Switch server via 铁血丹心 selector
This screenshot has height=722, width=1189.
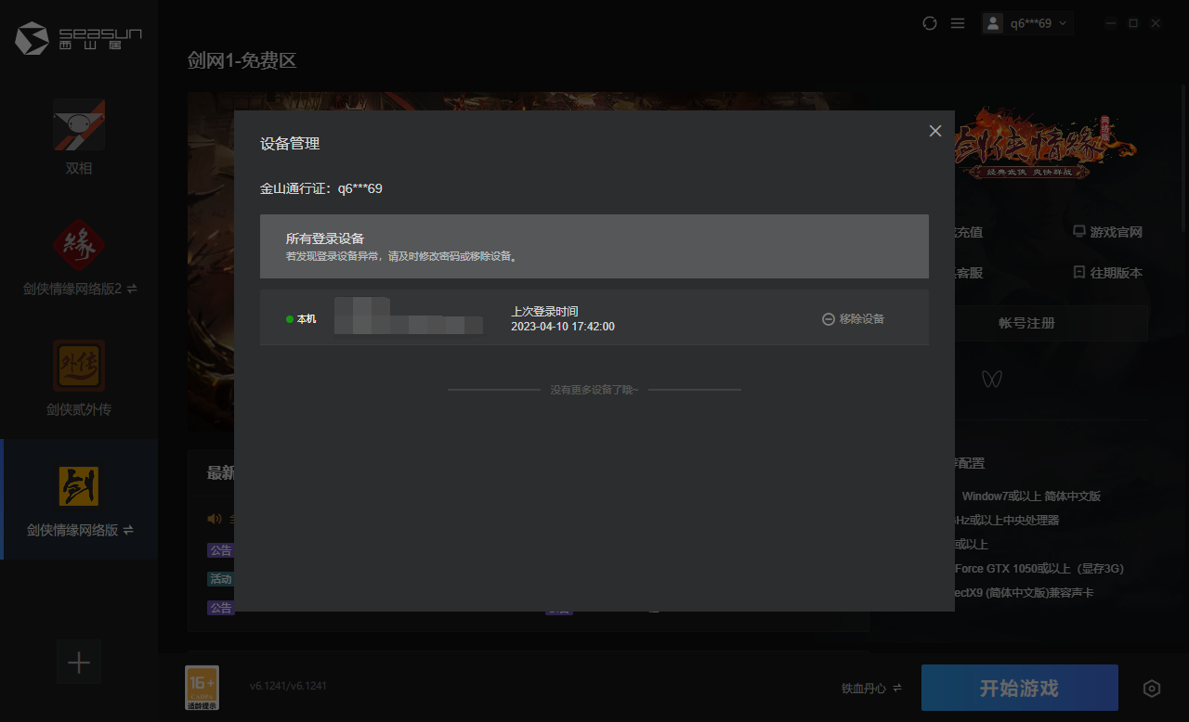[x=871, y=689]
